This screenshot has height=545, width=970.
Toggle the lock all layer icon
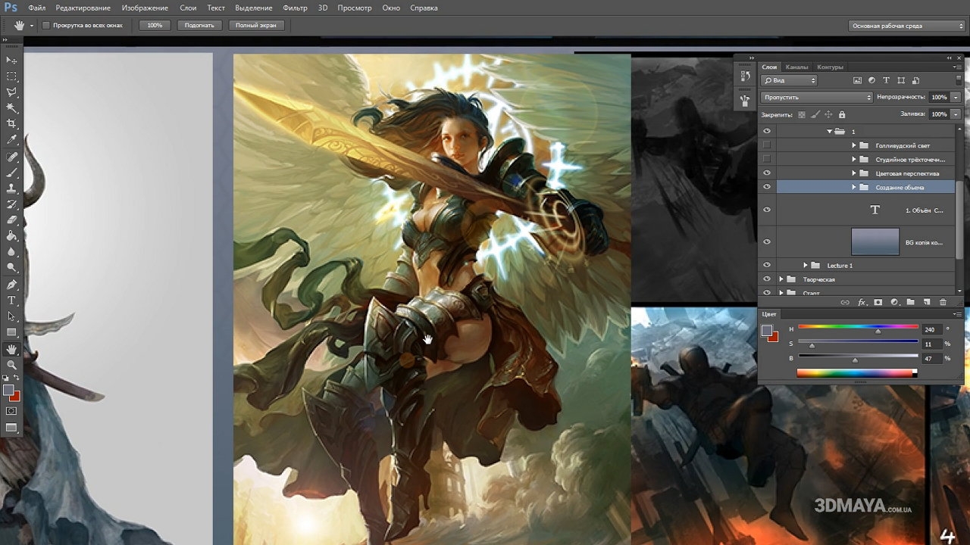point(841,114)
